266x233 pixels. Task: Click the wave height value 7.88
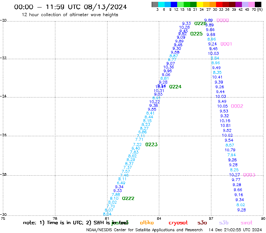[x=116, y=195]
